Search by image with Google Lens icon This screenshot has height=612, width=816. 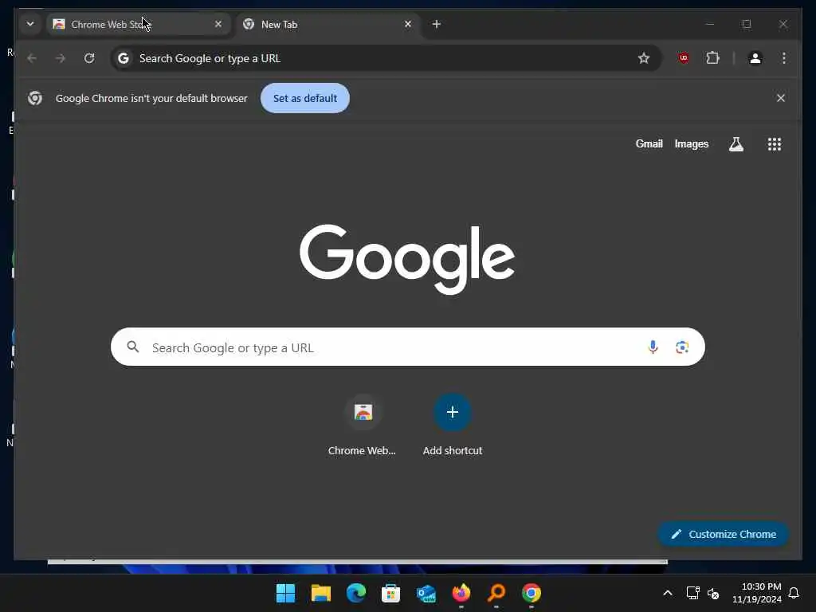(x=682, y=347)
